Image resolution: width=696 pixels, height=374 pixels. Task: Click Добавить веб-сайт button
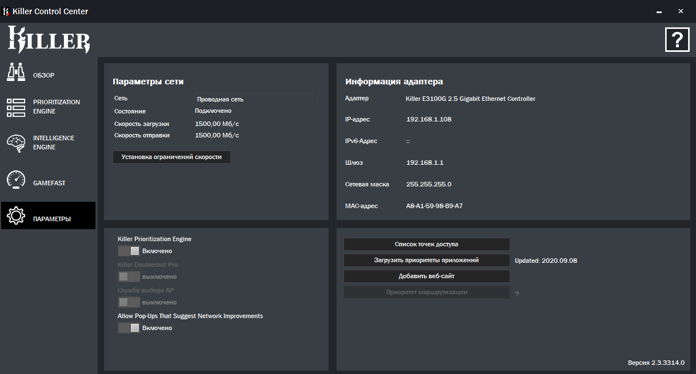[426, 276]
